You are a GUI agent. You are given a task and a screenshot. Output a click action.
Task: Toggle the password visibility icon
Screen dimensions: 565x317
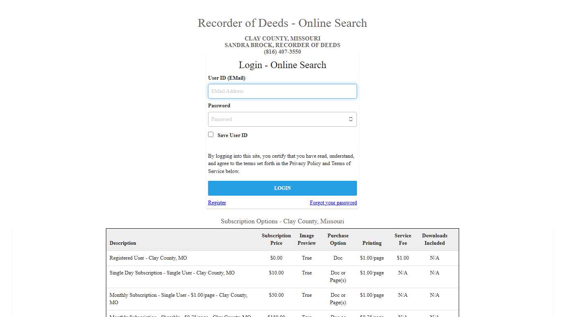click(350, 119)
